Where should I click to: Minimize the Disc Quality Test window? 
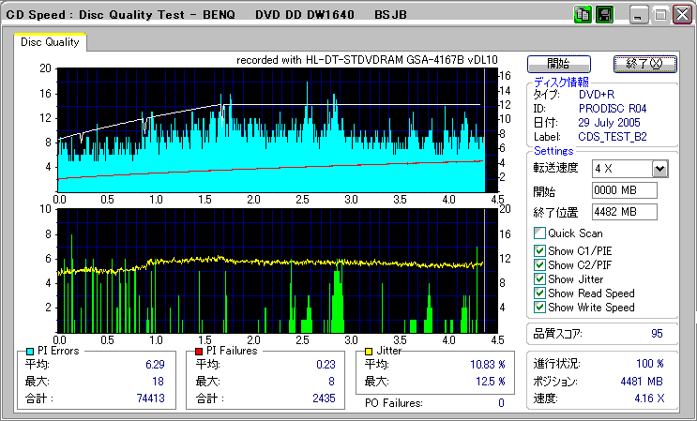[x=639, y=16]
